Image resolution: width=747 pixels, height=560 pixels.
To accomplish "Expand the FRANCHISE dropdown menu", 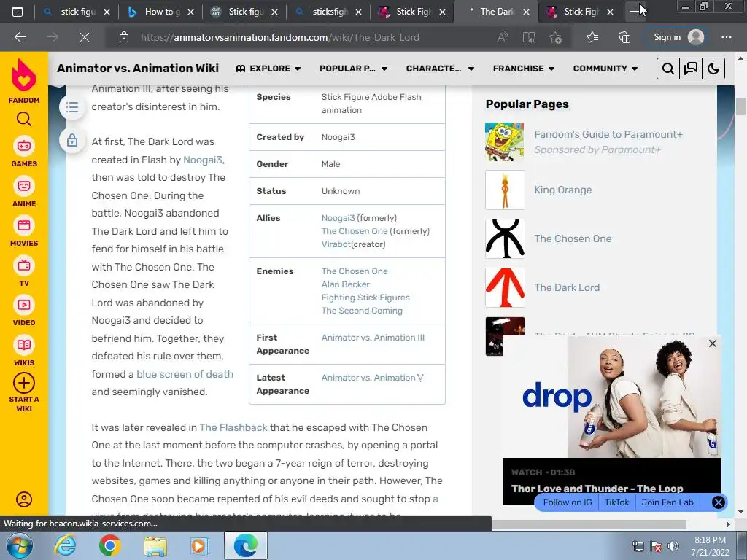I will click(x=524, y=69).
